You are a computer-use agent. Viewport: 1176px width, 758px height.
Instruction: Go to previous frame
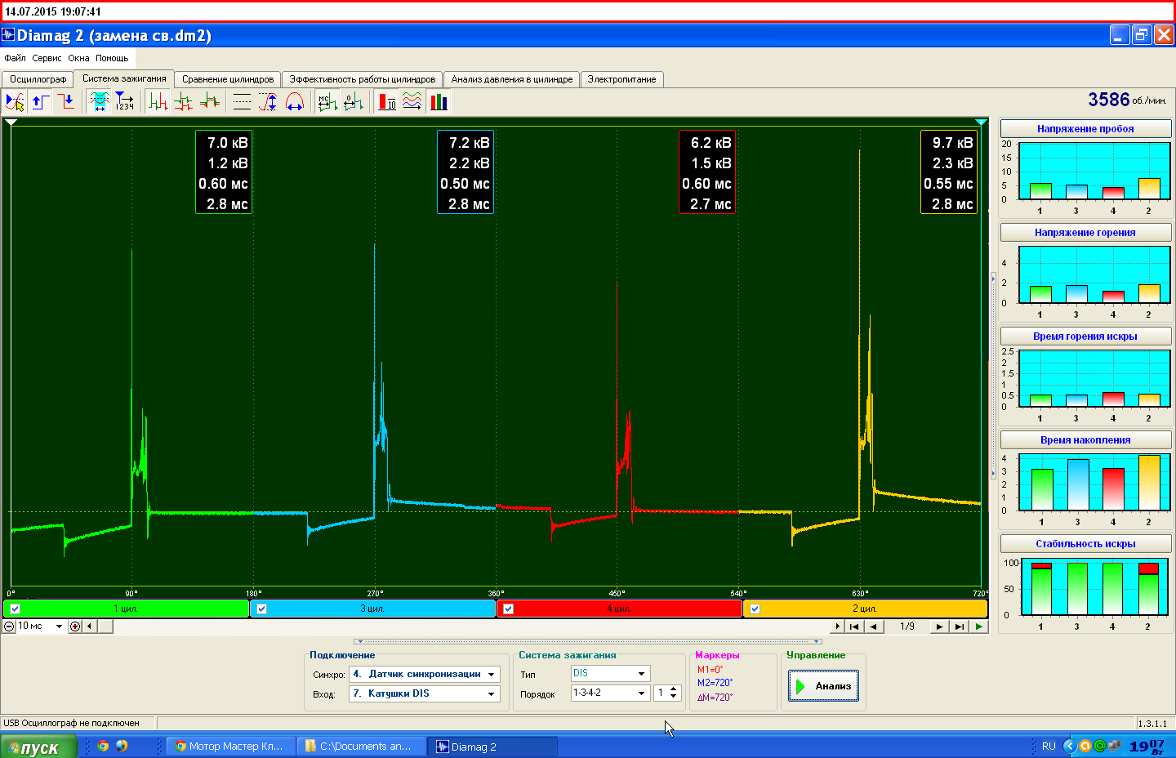point(874,626)
